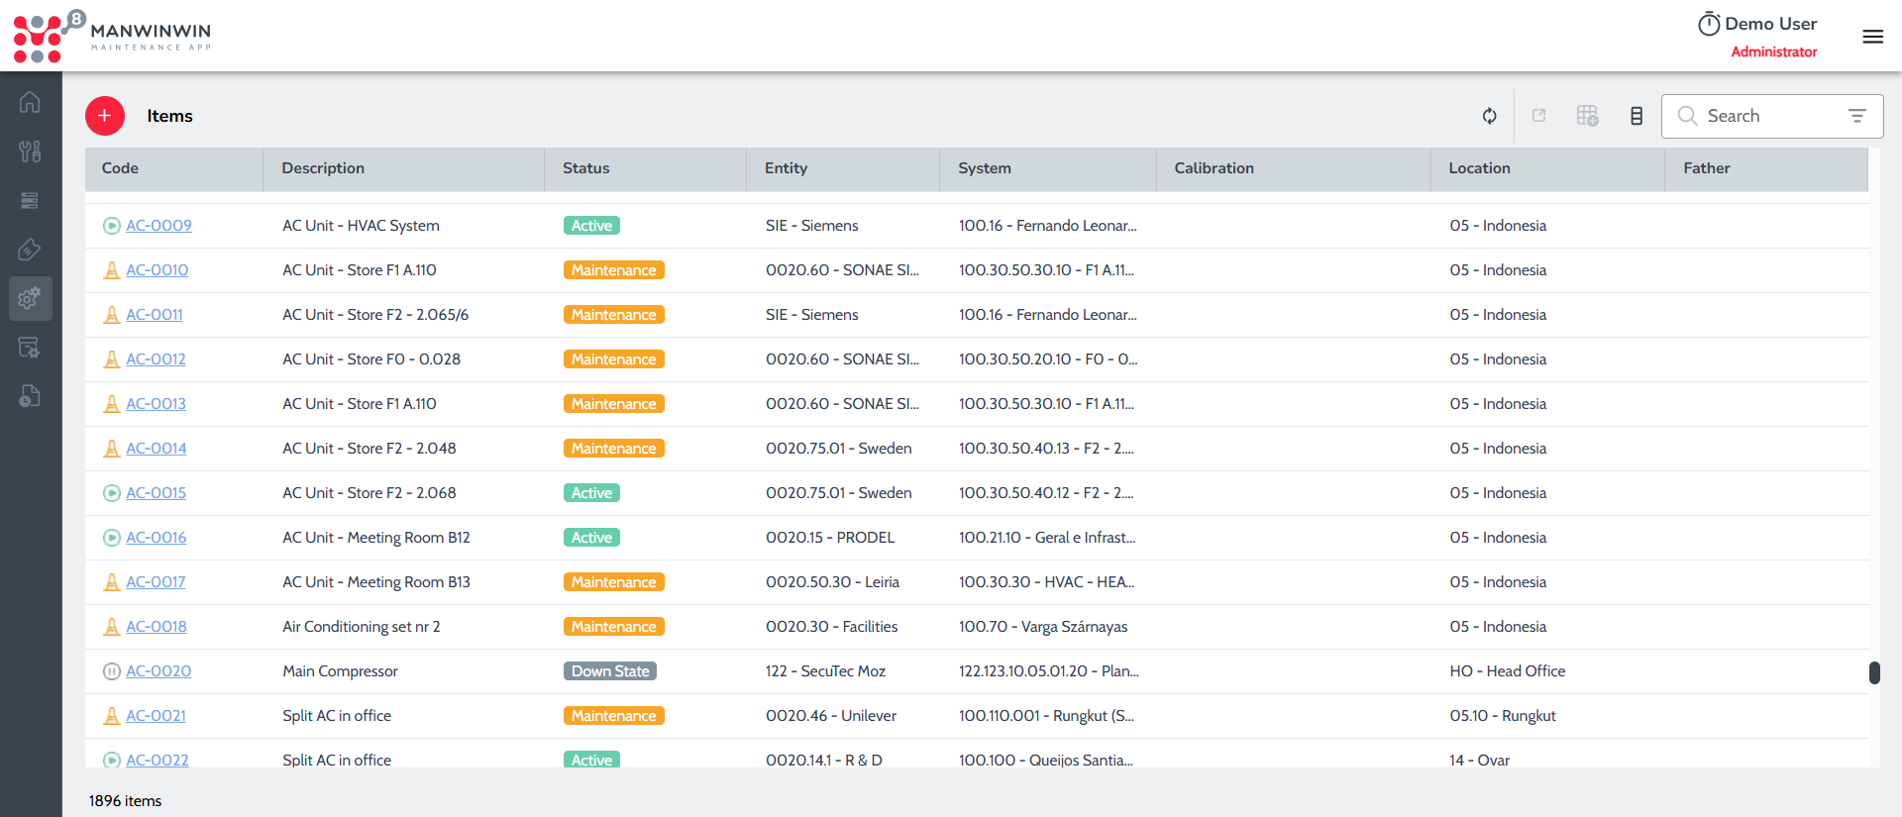Open the reports document sidebar icon

30,396
